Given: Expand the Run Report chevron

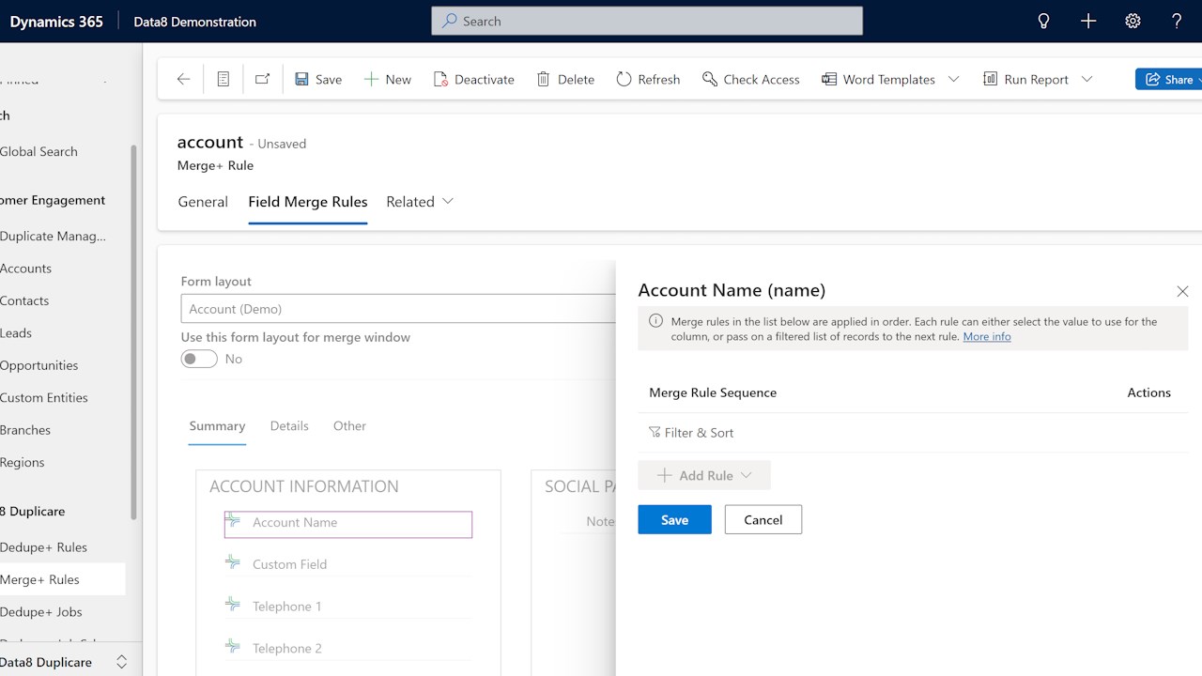Looking at the screenshot, I should point(1087,79).
